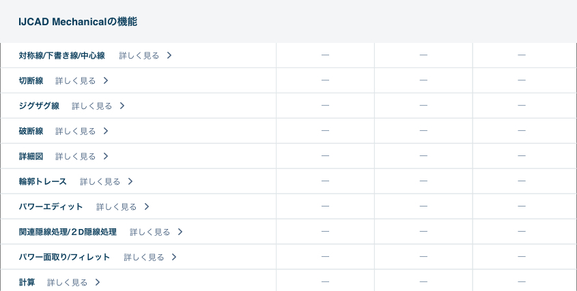
Task: Open 詳しく見る link for 切断線
Action: coord(75,80)
